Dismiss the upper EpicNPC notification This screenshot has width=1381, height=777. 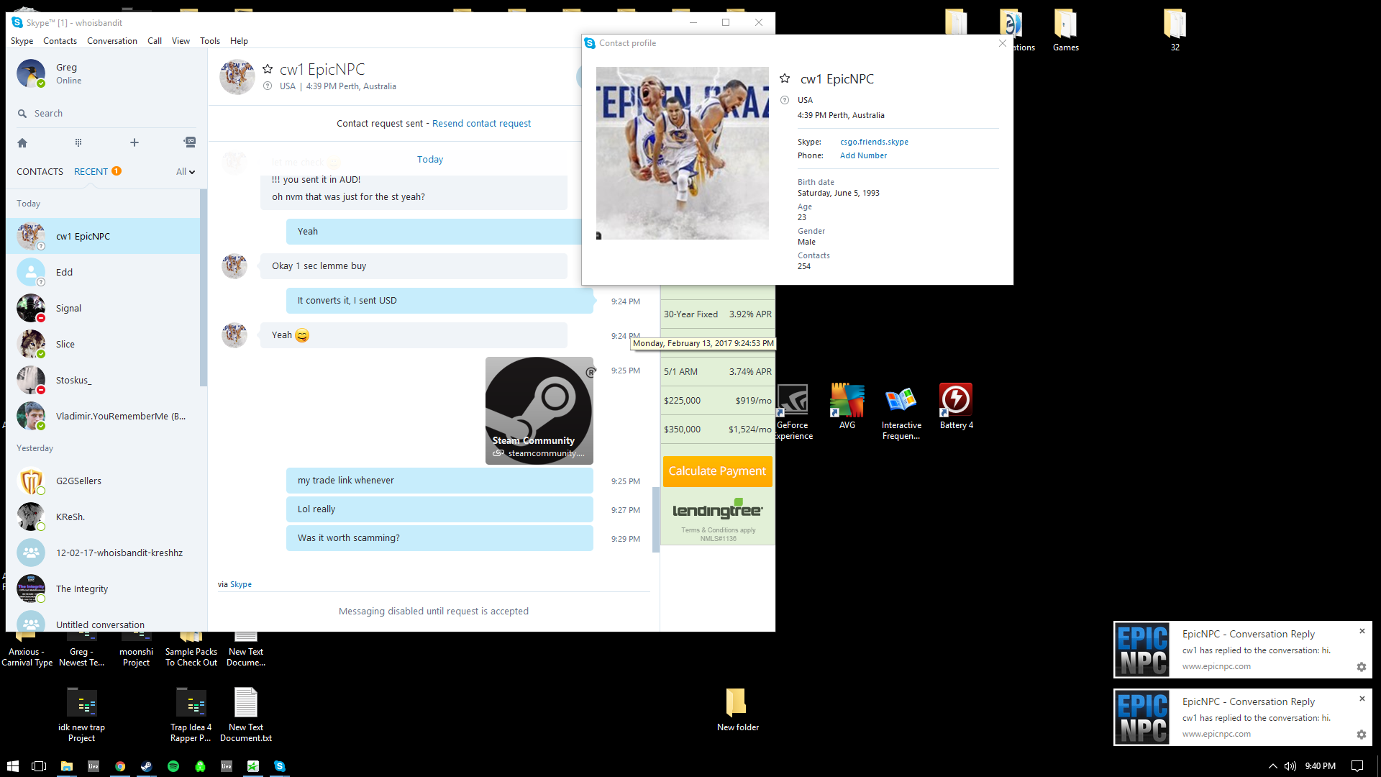pyautogui.click(x=1362, y=632)
